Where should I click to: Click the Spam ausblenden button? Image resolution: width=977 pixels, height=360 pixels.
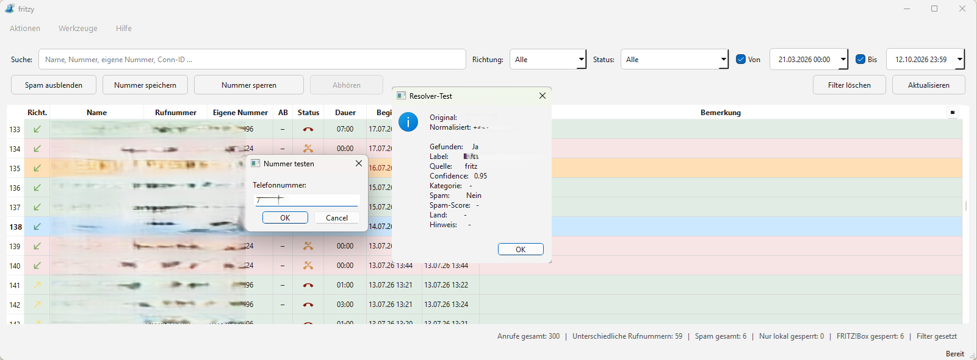click(54, 85)
